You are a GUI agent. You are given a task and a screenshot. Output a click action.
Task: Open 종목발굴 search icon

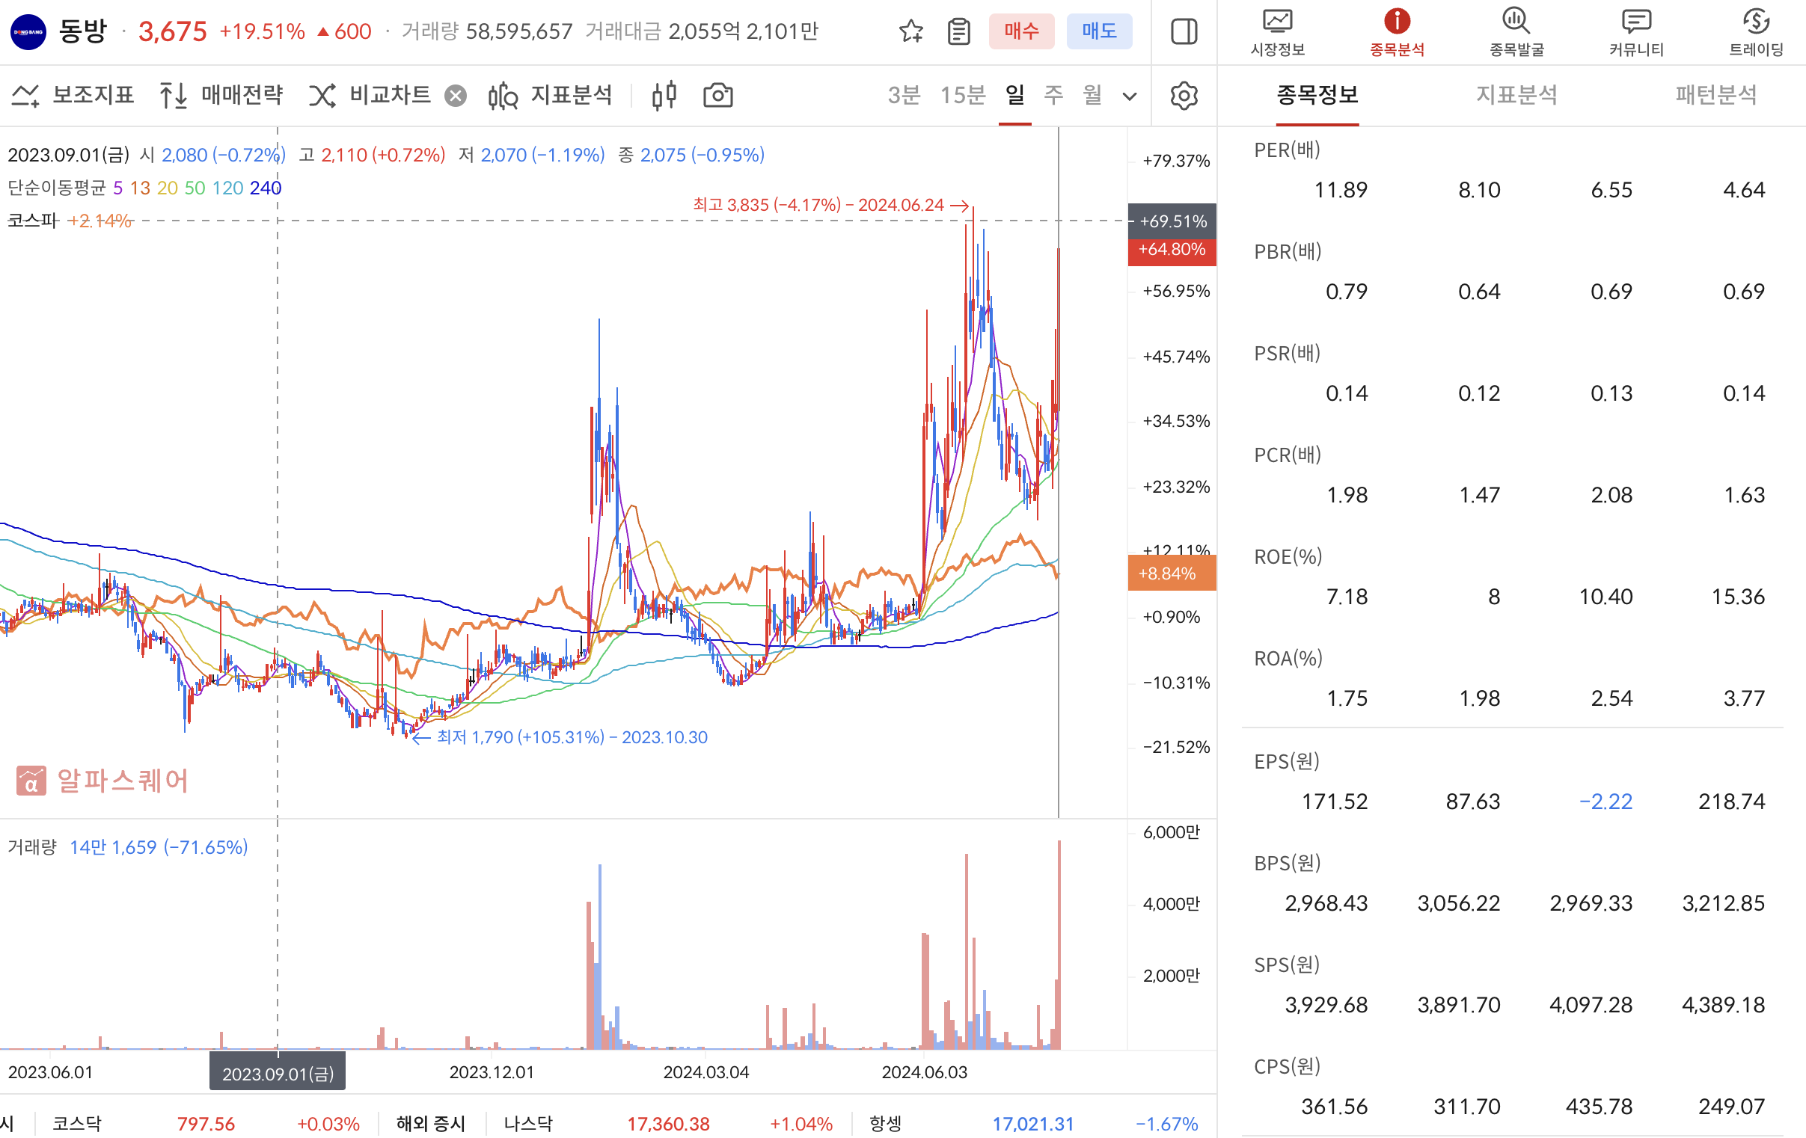[1516, 31]
